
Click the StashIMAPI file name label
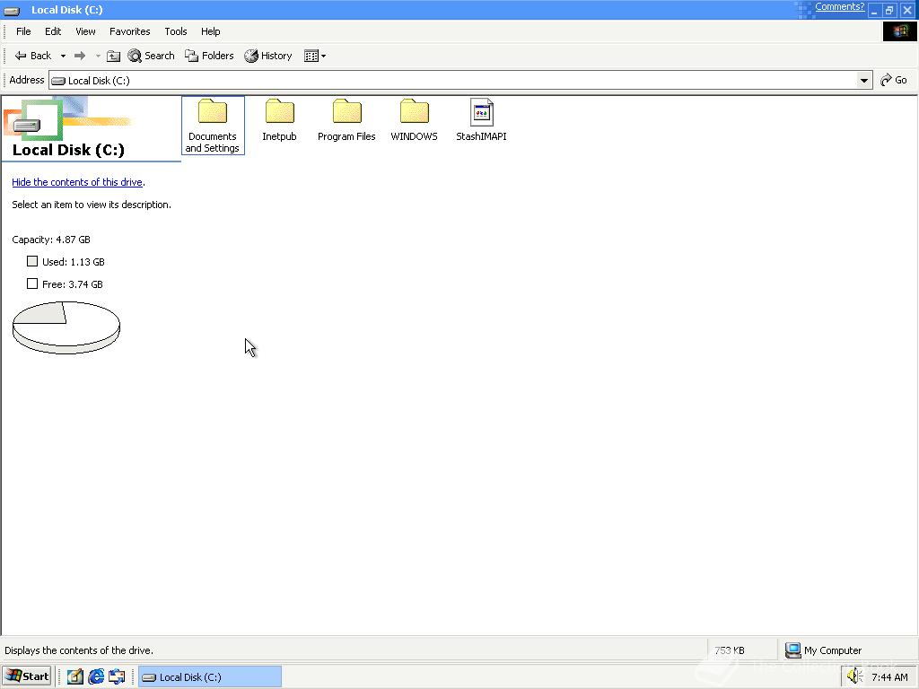coord(481,136)
